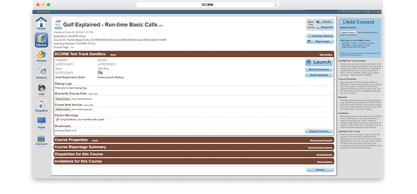417x194 pixels.
Task: Open the Dispatch sidebar icon
Action: (x=41, y=106)
